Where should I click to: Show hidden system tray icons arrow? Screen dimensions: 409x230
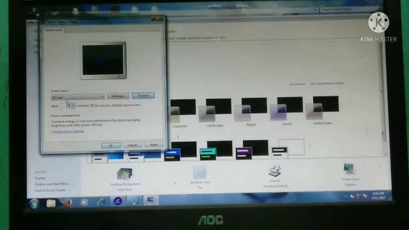pyautogui.click(x=346, y=196)
